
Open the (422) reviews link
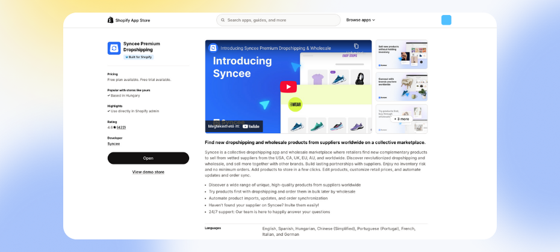click(x=122, y=127)
